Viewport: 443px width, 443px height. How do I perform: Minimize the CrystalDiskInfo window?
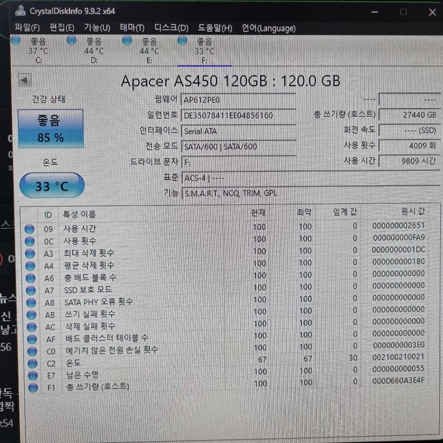[374, 12]
